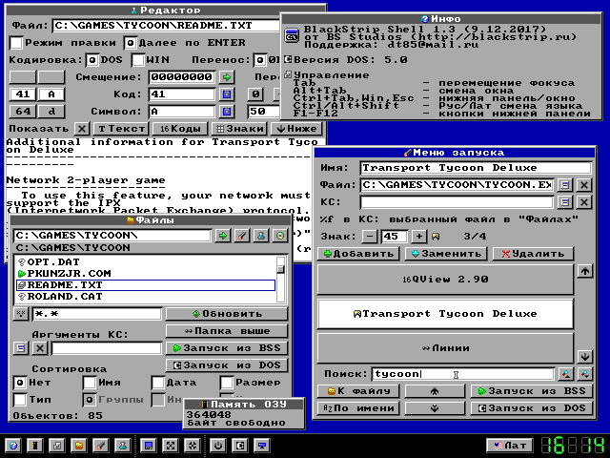Select QView 2.90 in the launch menu
The image size is (610, 458).
442,280
